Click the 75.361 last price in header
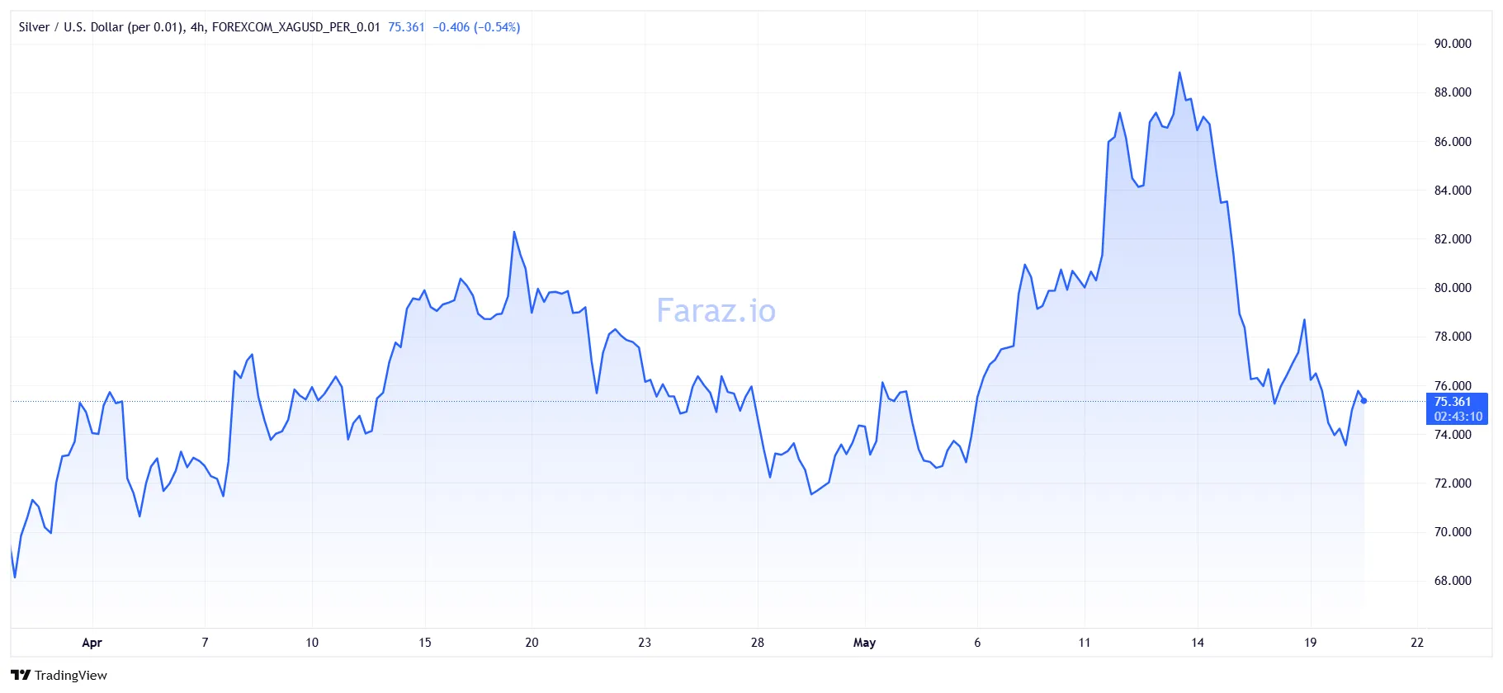This screenshot has width=1503, height=693. (x=406, y=27)
